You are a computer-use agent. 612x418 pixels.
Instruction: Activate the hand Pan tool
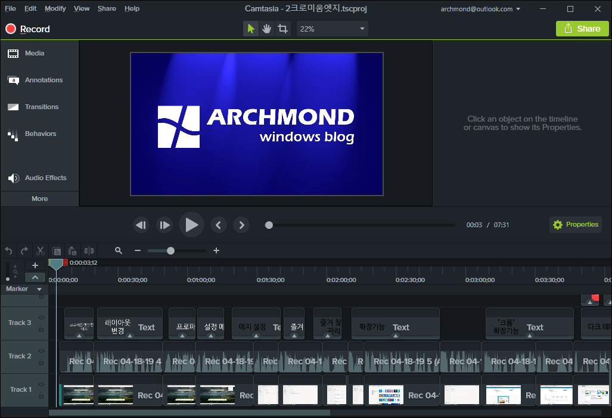click(266, 29)
